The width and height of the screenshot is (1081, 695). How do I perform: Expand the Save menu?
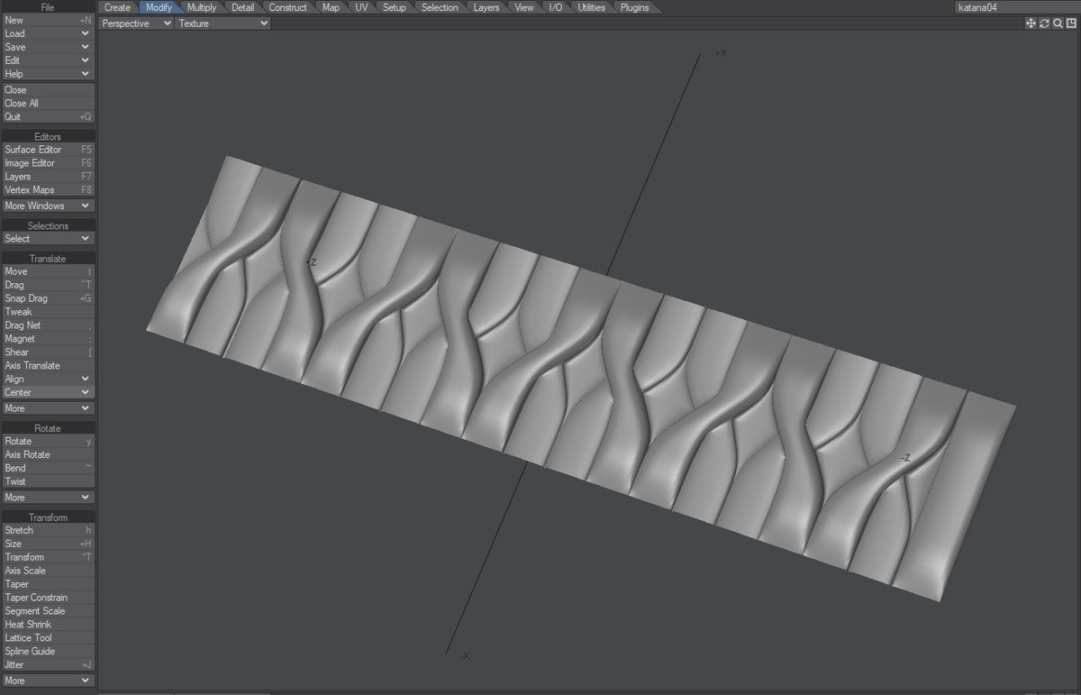[48, 47]
